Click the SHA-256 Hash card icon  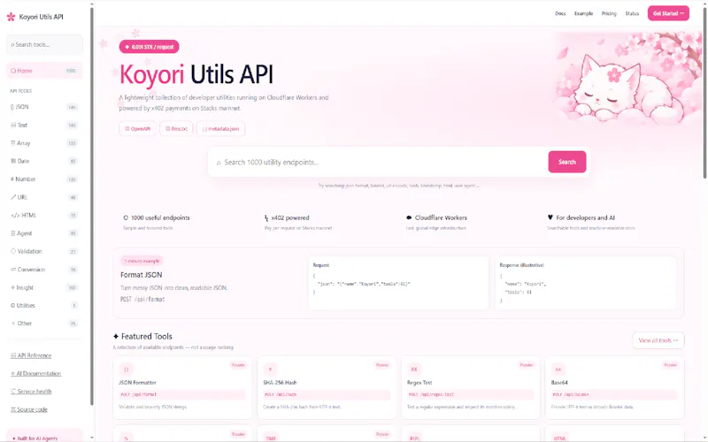click(270, 369)
